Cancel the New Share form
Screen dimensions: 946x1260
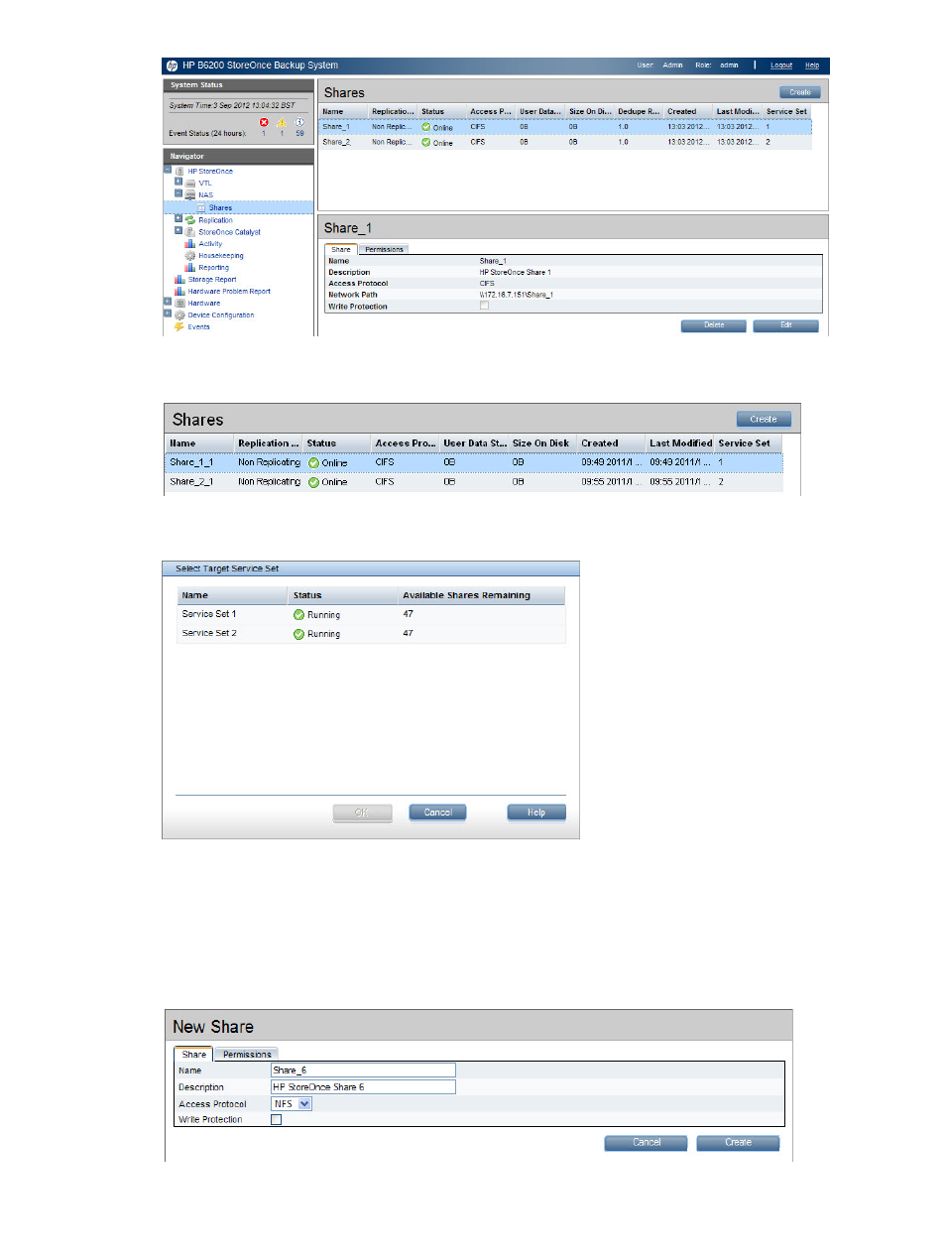tap(647, 1143)
